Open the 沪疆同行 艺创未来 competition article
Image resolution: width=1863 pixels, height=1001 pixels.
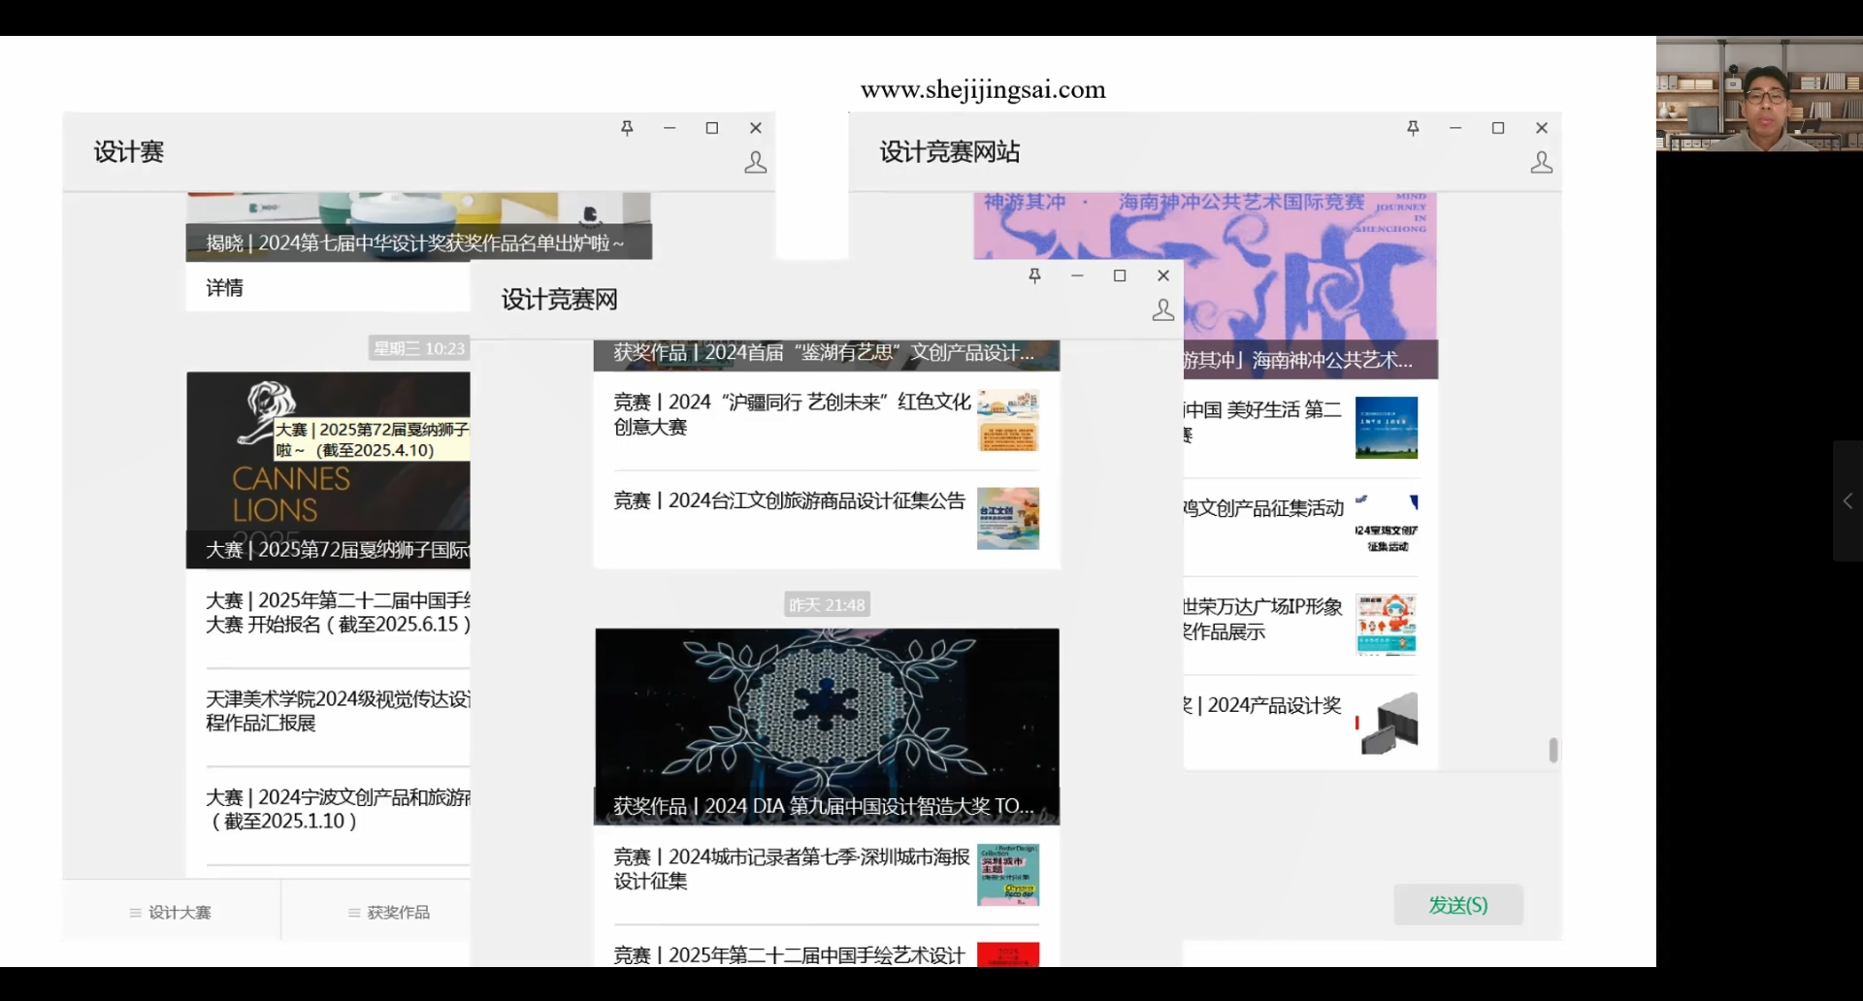point(791,414)
